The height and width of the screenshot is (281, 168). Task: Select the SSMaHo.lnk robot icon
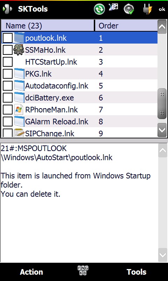coord(19,50)
